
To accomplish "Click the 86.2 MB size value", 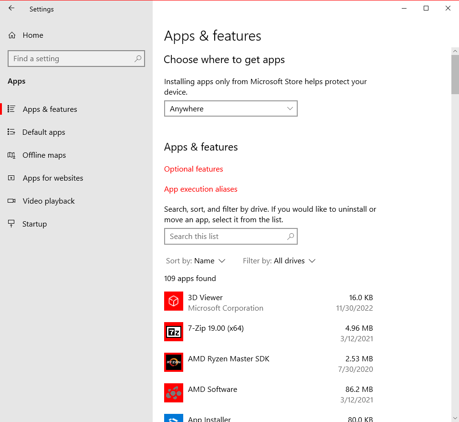I will tap(359, 389).
